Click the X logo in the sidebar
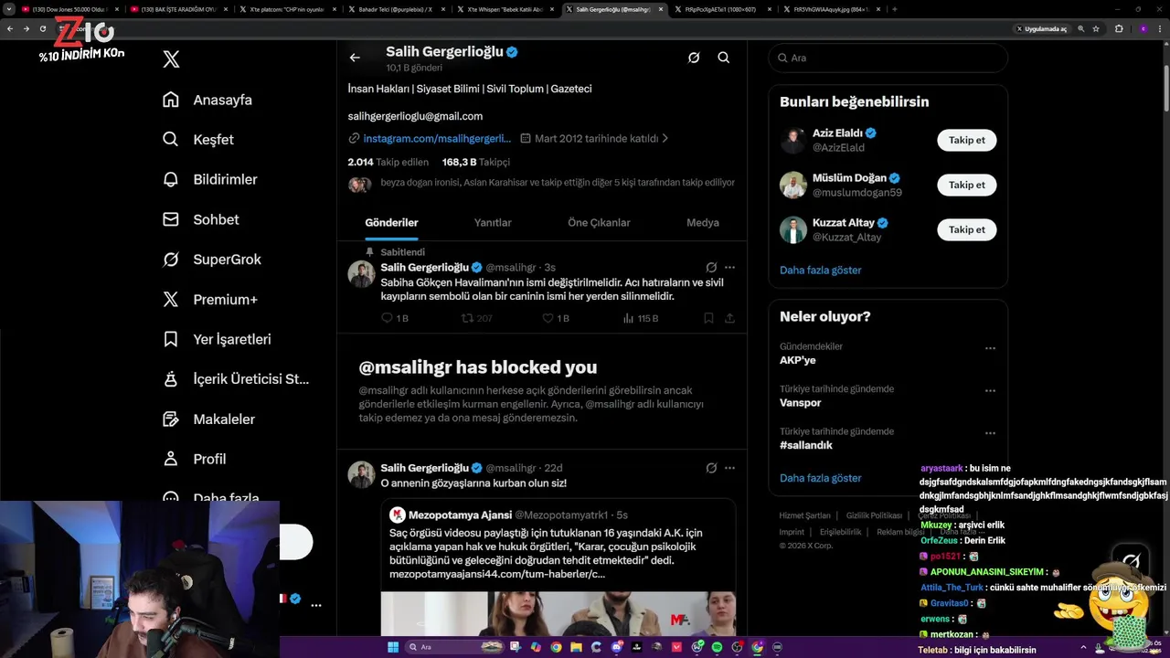 pyautogui.click(x=171, y=59)
